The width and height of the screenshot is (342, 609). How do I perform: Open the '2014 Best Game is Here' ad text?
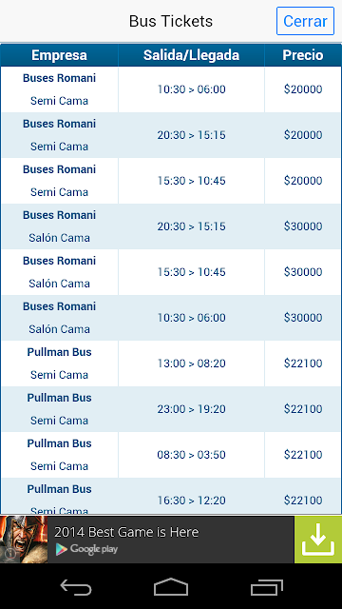[x=126, y=532]
